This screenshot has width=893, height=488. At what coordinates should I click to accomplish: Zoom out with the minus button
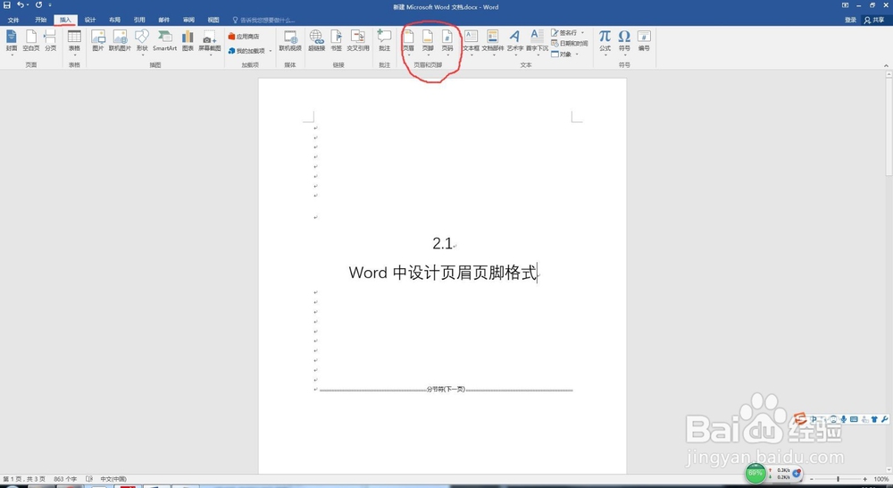click(812, 479)
